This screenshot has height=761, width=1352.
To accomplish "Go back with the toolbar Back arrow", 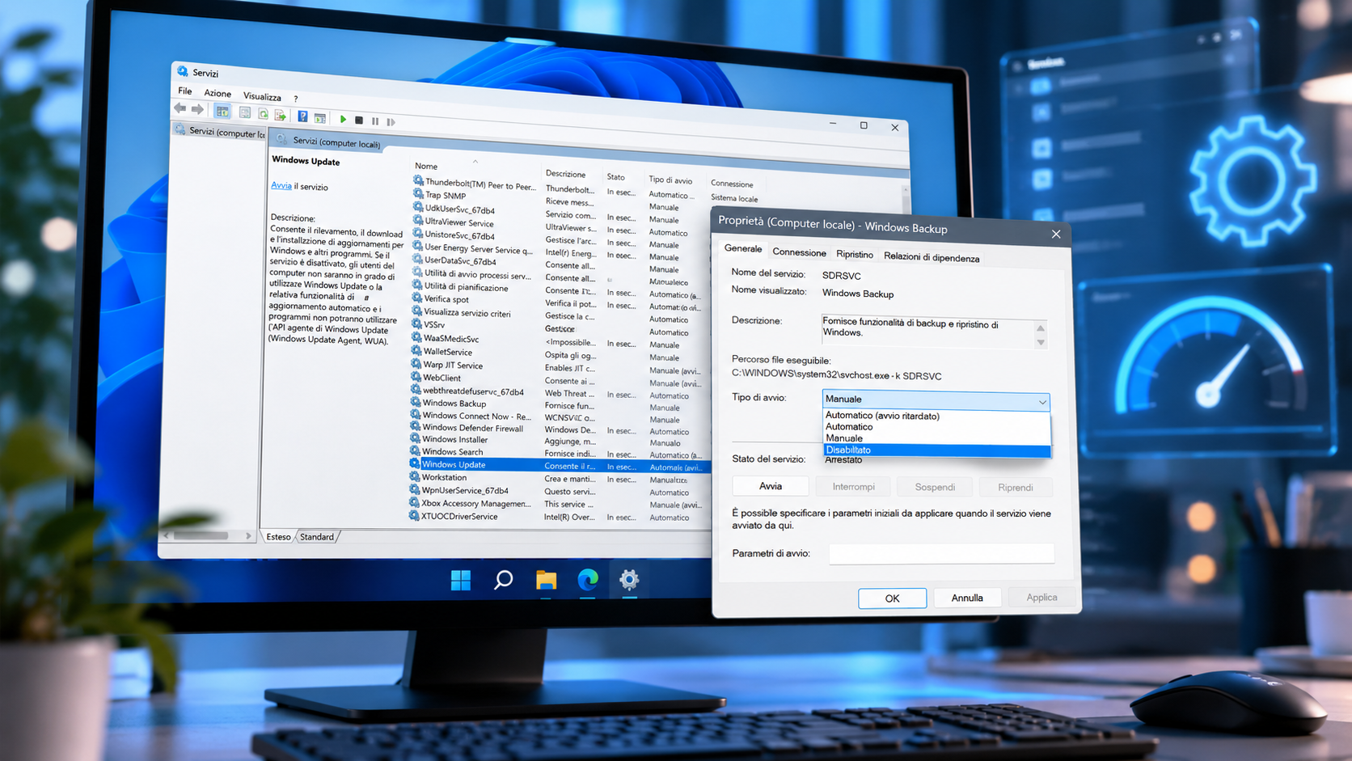I will [180, 108].
